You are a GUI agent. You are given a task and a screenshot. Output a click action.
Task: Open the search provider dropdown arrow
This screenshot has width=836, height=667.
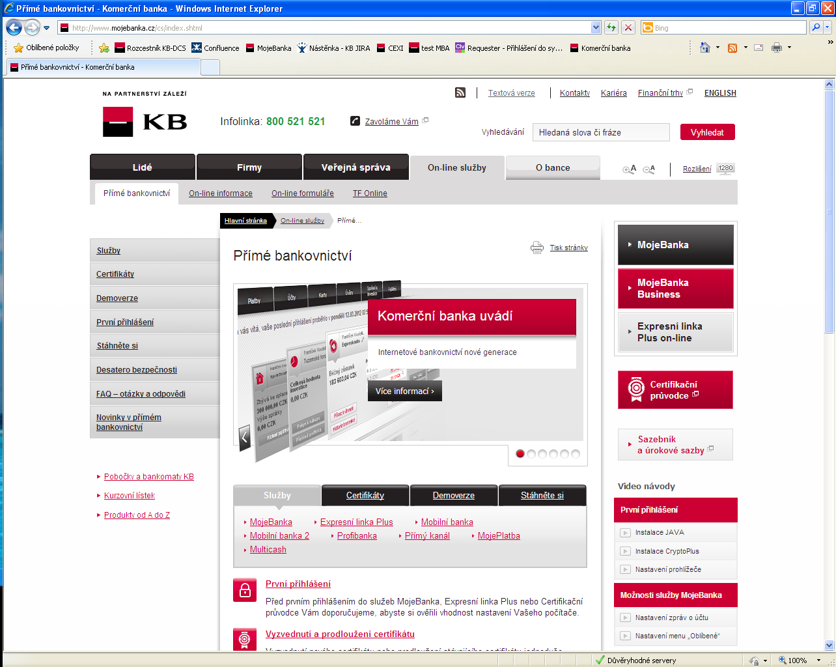click(x=828, y=27)
